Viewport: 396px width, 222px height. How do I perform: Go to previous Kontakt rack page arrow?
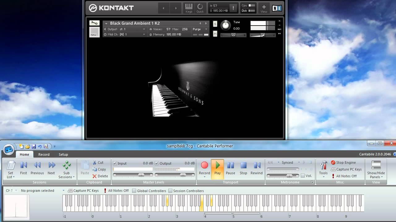[x=164, y=8]
